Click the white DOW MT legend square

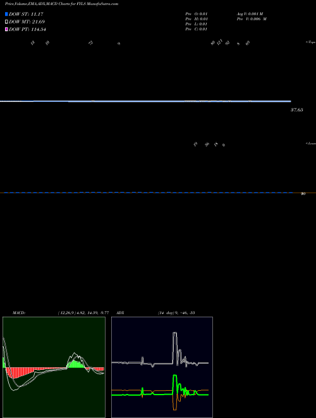(6, 22)
